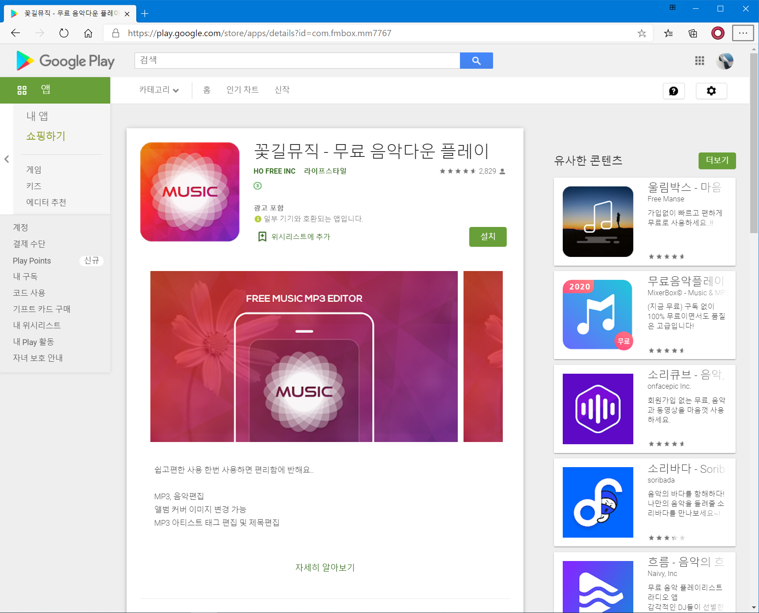Click the browser address bar URL
759x613 pixels.
(260, 33)
